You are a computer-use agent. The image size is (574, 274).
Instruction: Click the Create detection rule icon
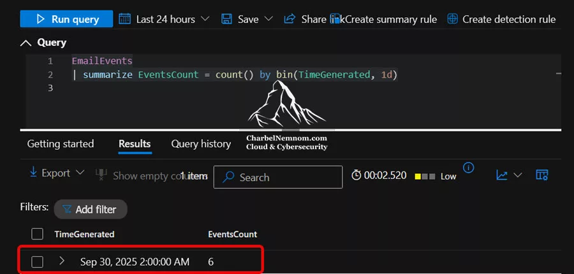[x=453, y=19]
